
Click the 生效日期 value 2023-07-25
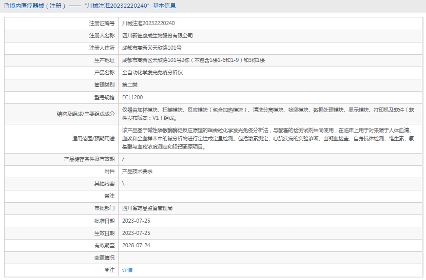click(x=136, y=233)
